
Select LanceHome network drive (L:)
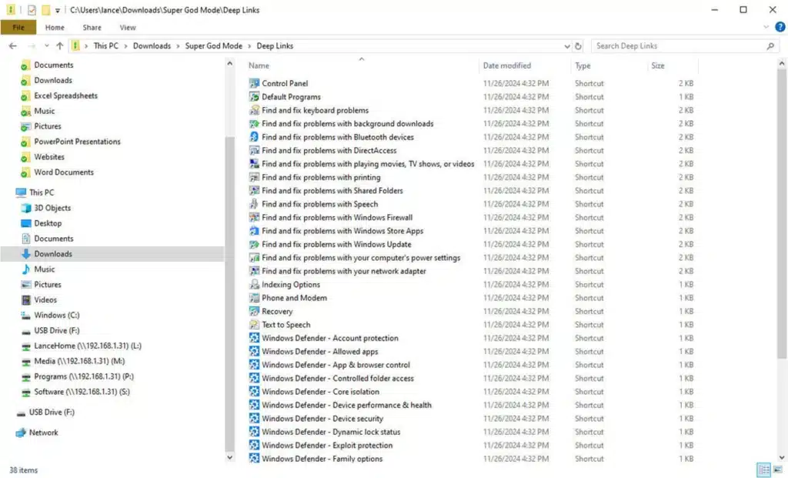pyautogui.click(x=88, y=346)
